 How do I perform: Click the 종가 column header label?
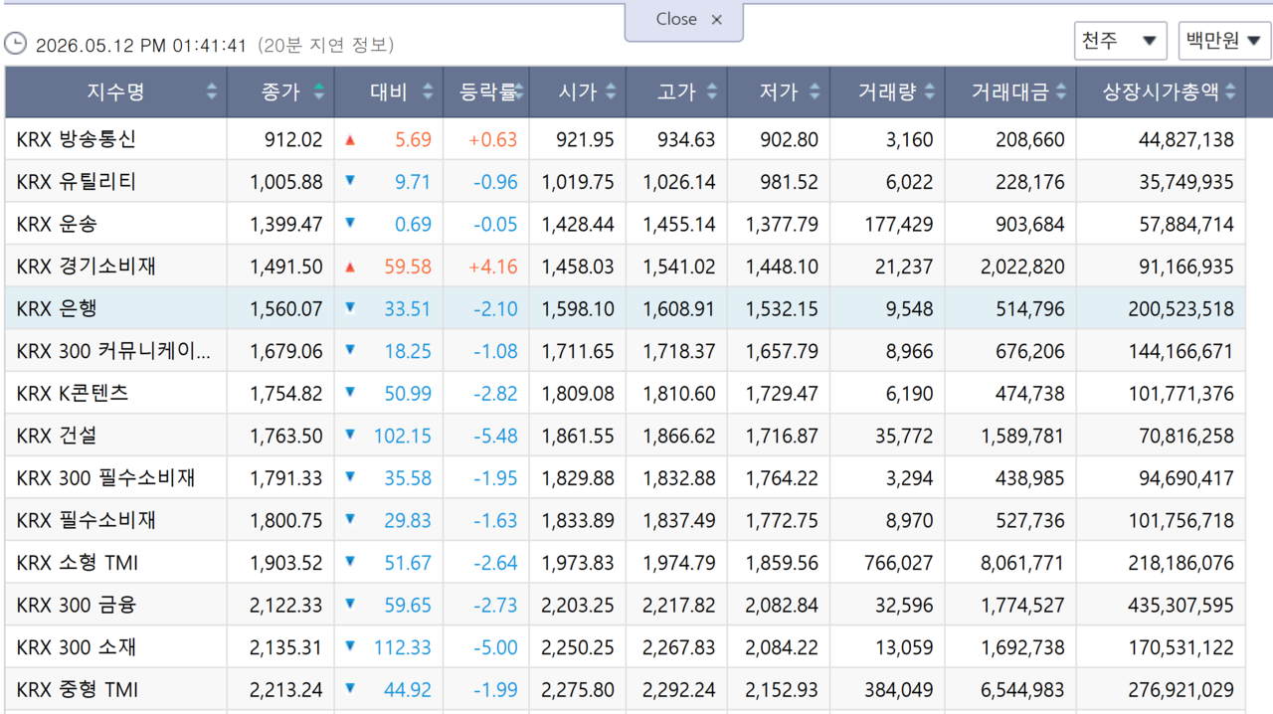coord(280,91)
